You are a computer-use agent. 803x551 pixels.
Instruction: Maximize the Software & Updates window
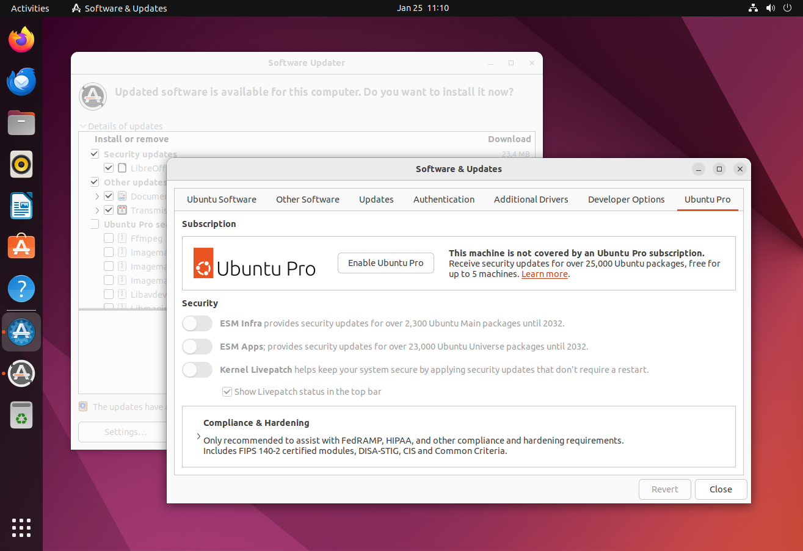click(x=719, y=169)
